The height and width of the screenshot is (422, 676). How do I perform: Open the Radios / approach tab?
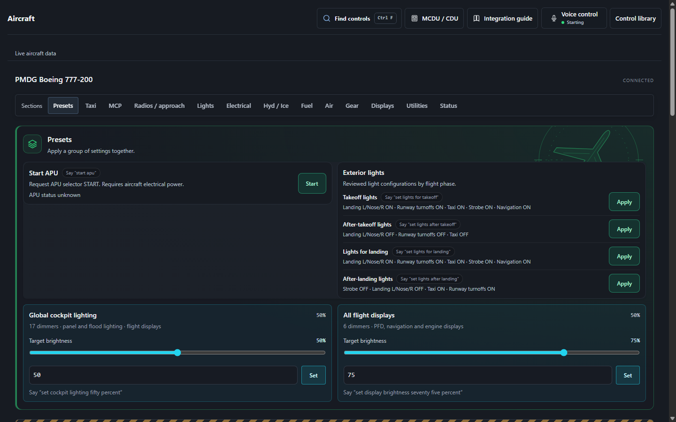tap(159, 105)
